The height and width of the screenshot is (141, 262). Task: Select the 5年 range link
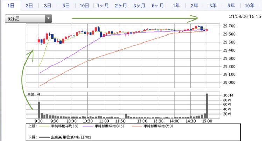pos(231,6)
